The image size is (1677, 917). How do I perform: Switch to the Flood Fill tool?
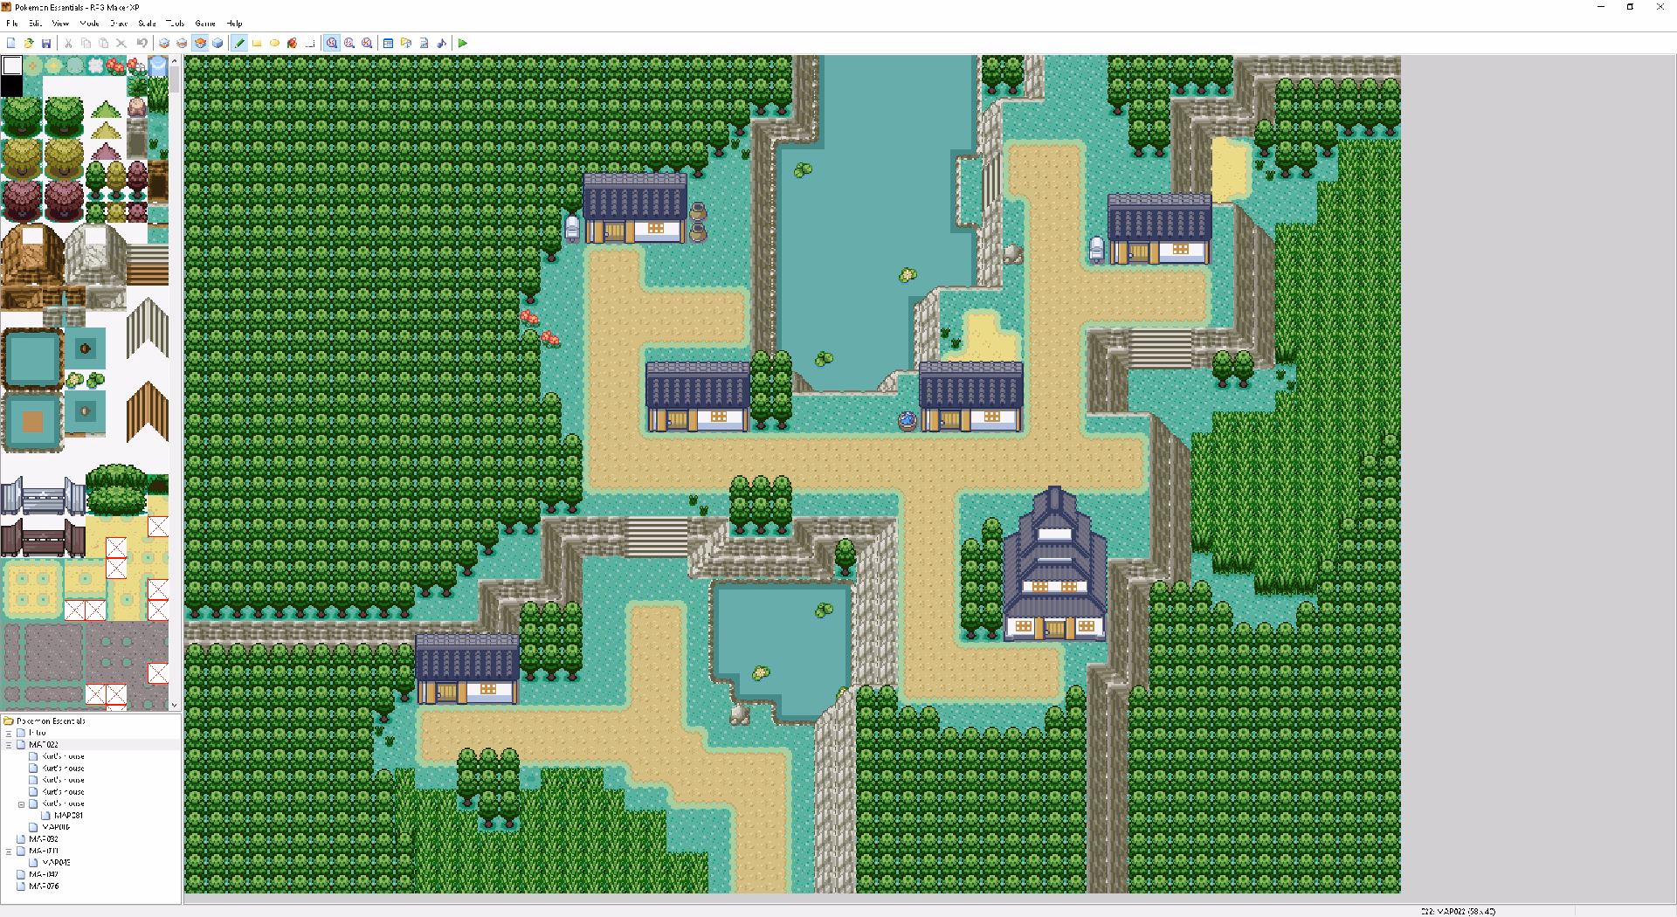[293, 43]
